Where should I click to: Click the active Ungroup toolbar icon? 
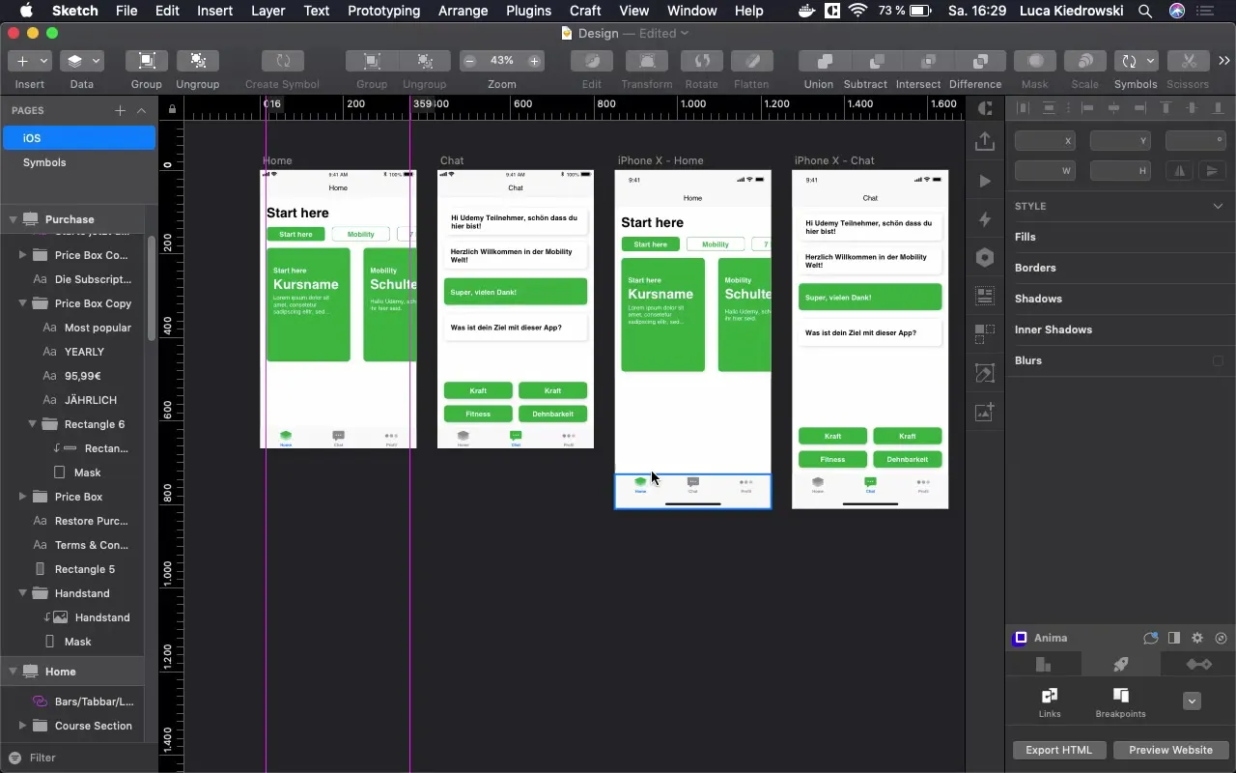(x=198, y=61)
